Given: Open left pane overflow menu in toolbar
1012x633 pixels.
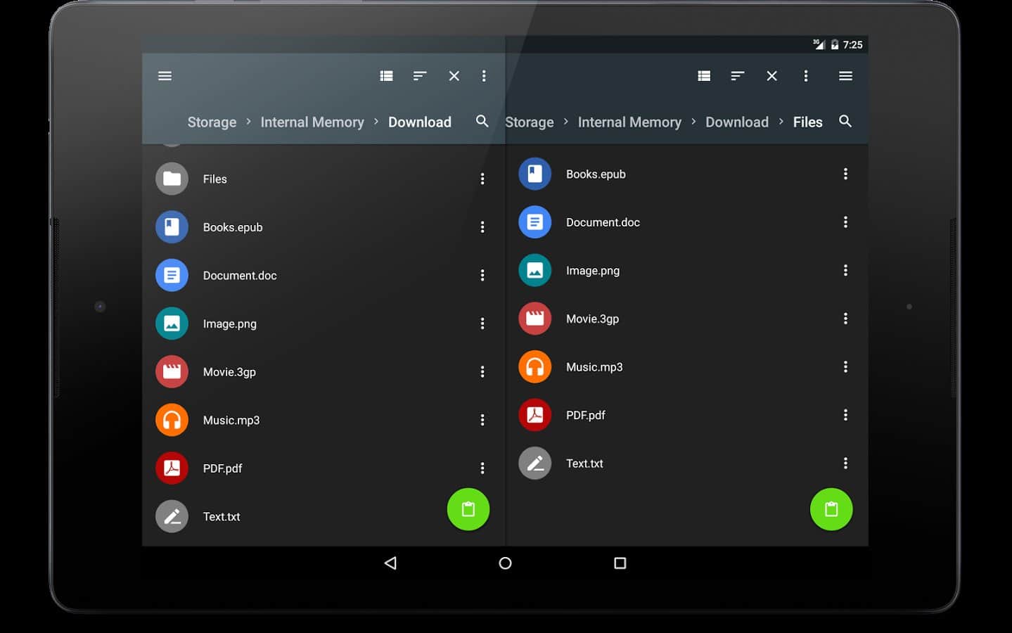Looking at the screenshot, I should pyautogui.click(x=484, y=76).
